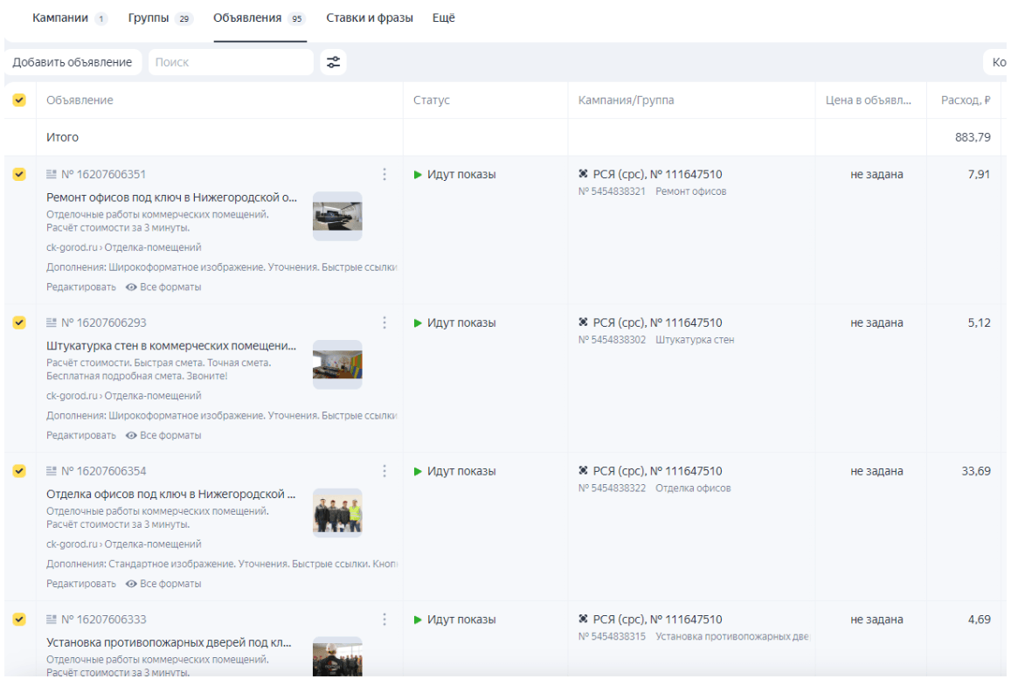Open group Штукатурка стен № 5454838302
Image resolution: width=1011 pixels, height=686 pixels.
[x=656, y=340]
